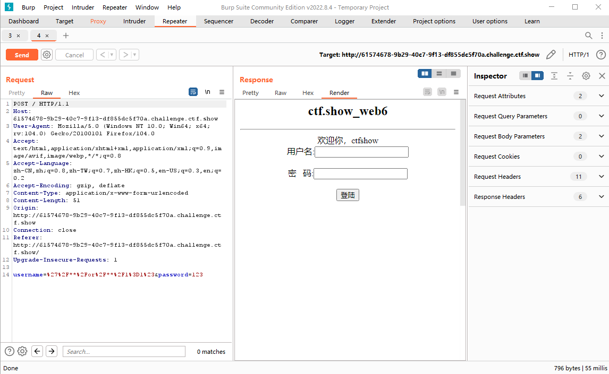Viewport: 609px width, 374px height.
Task: Toggle non-printable characters \n in Request
Action: pyautogui.click(x=207, y=92)
